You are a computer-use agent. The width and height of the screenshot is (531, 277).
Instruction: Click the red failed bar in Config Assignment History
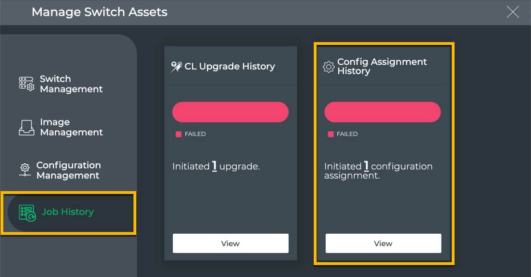click(x=383, y=112)
